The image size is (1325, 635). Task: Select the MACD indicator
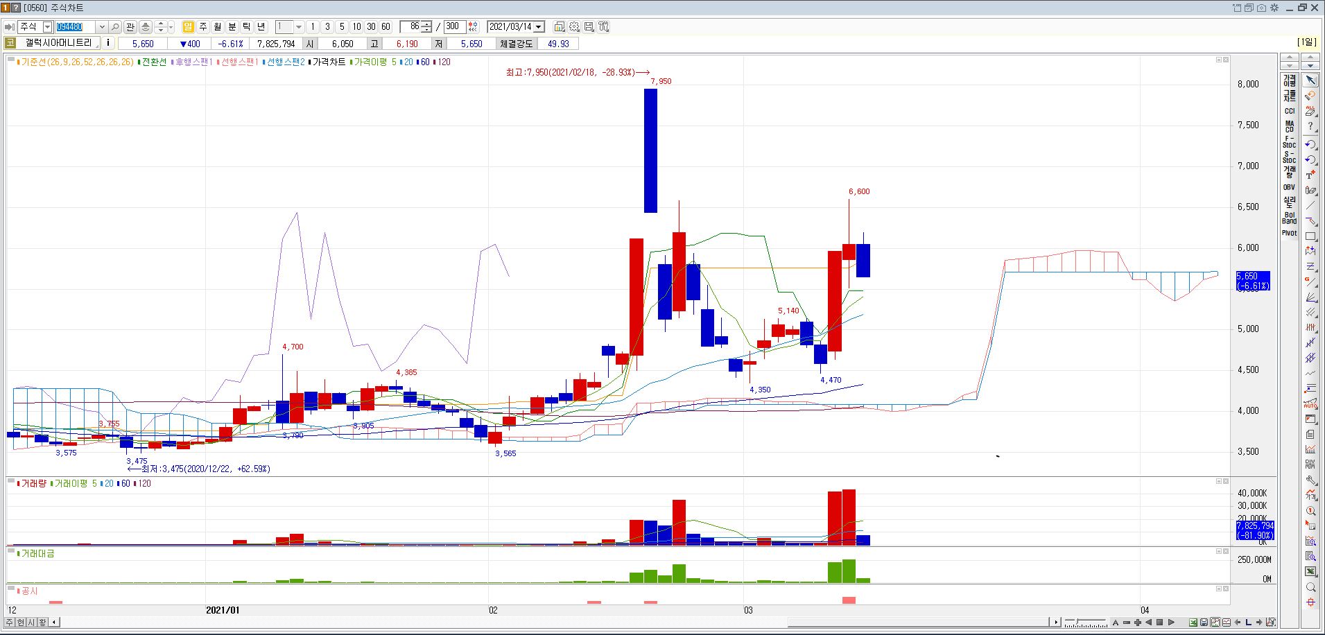pos(1289,126)
